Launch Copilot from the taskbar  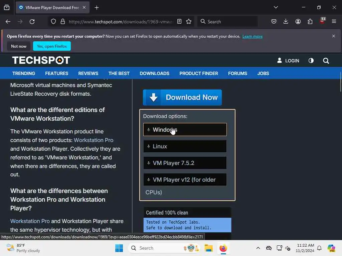click(331, 248)
